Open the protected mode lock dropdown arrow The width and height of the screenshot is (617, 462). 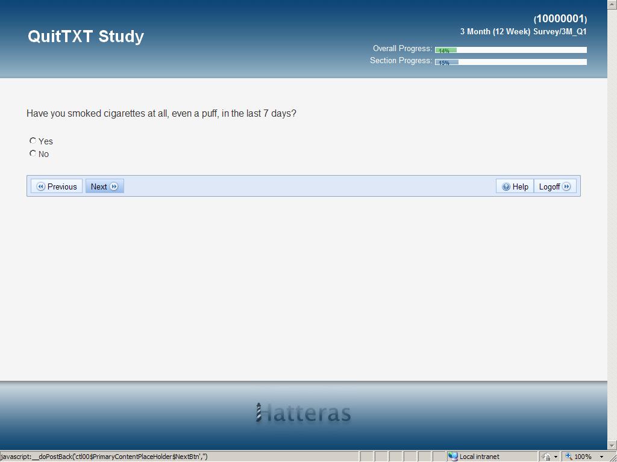coord(556,457)
